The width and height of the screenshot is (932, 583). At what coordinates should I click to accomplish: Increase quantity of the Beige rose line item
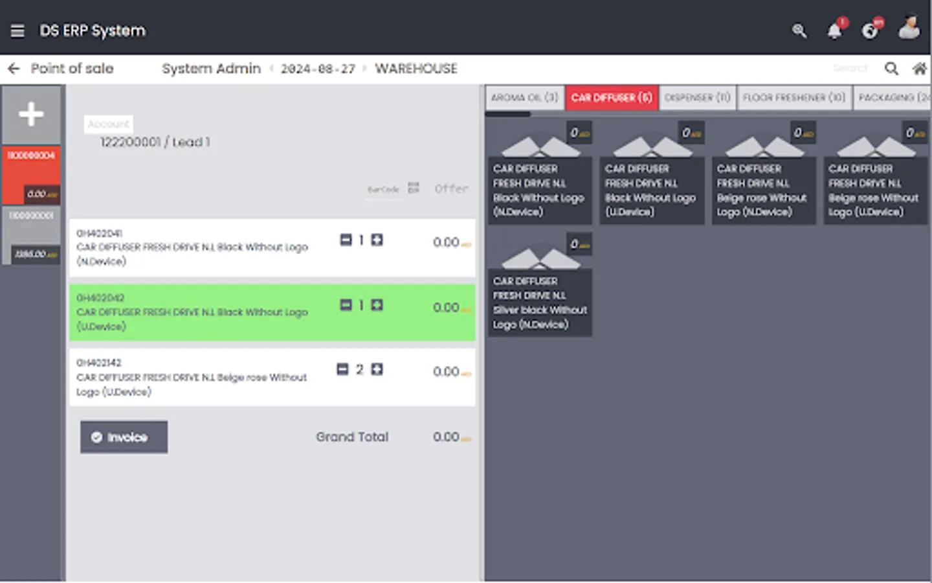377,369
